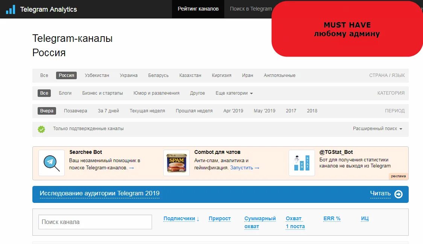Click the КАТЕГОРИЯ label
Screen dimensions: 423x244
391,93
